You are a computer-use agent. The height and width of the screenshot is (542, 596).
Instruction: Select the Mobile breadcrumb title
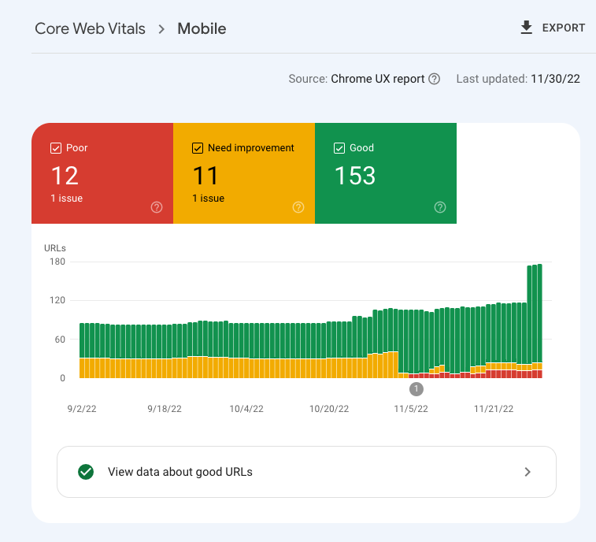tap(202, 29)
